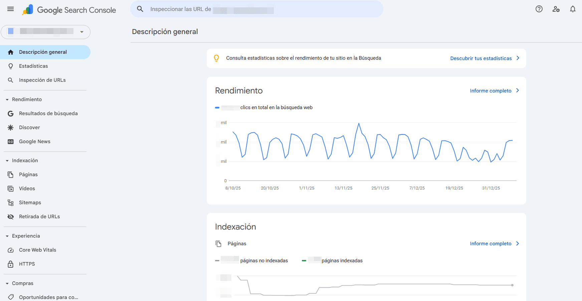
Task: Open the user settings icon
Action: click(556, 9)
